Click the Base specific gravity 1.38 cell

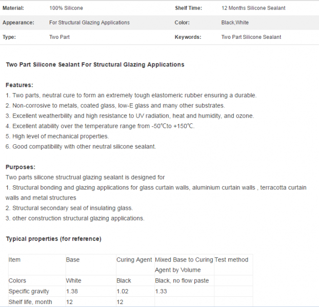[x=91, y=291]
